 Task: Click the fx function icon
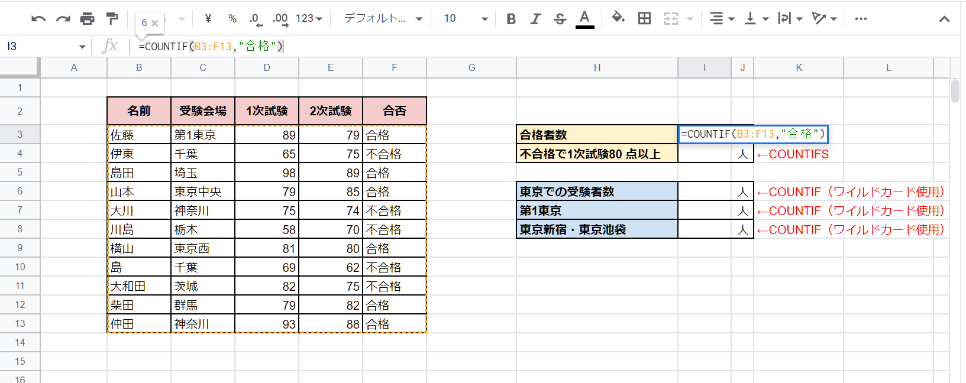(x=110, y=46)
